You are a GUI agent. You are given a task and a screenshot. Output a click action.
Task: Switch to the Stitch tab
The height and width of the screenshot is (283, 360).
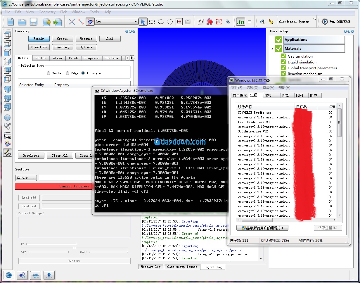(x=41, y=58)
